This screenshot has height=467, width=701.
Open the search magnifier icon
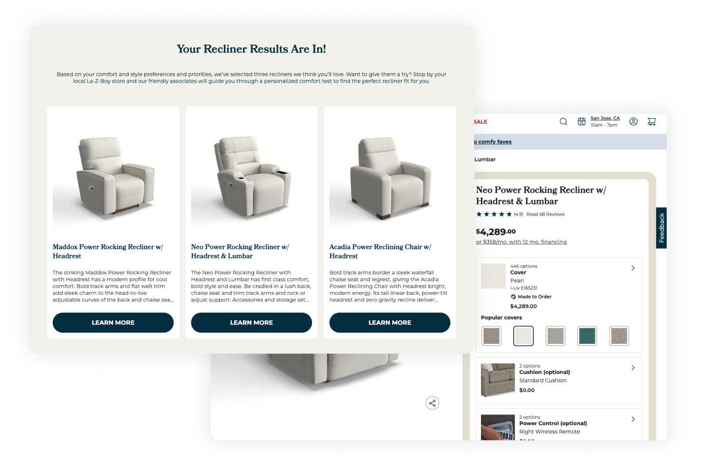pos(563,122)
